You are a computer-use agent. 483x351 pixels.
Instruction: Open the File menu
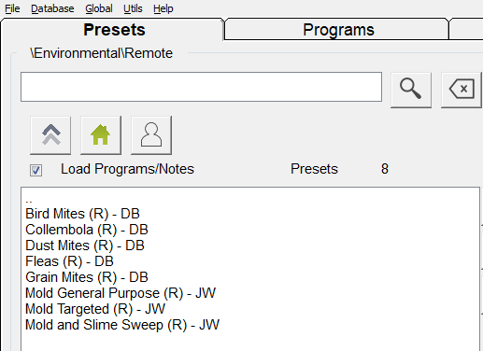click(12, 8)
